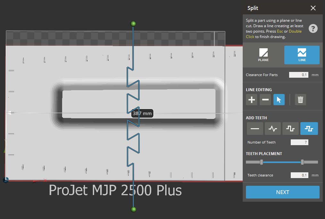Screen dimensions: 325x219
Task: Choose the zigzag teeth style
Action: 272,128
